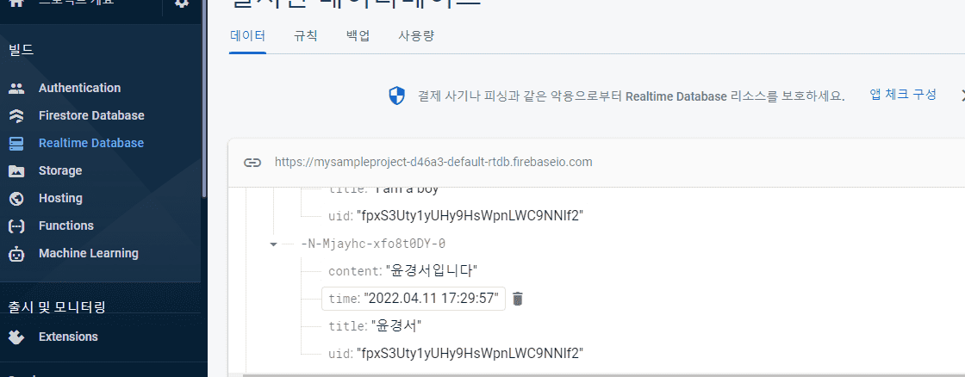Image resolution: width=965 pixels, height=377 pixels.
Task: Click the Storage image icon
Action: (x=16, y=171)
